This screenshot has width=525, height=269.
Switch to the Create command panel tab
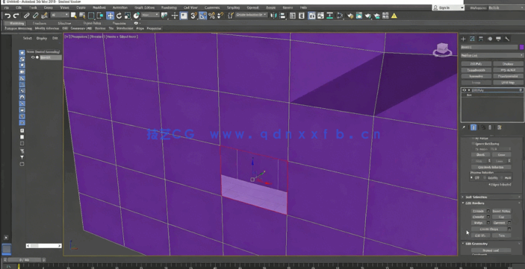[464, 39]
